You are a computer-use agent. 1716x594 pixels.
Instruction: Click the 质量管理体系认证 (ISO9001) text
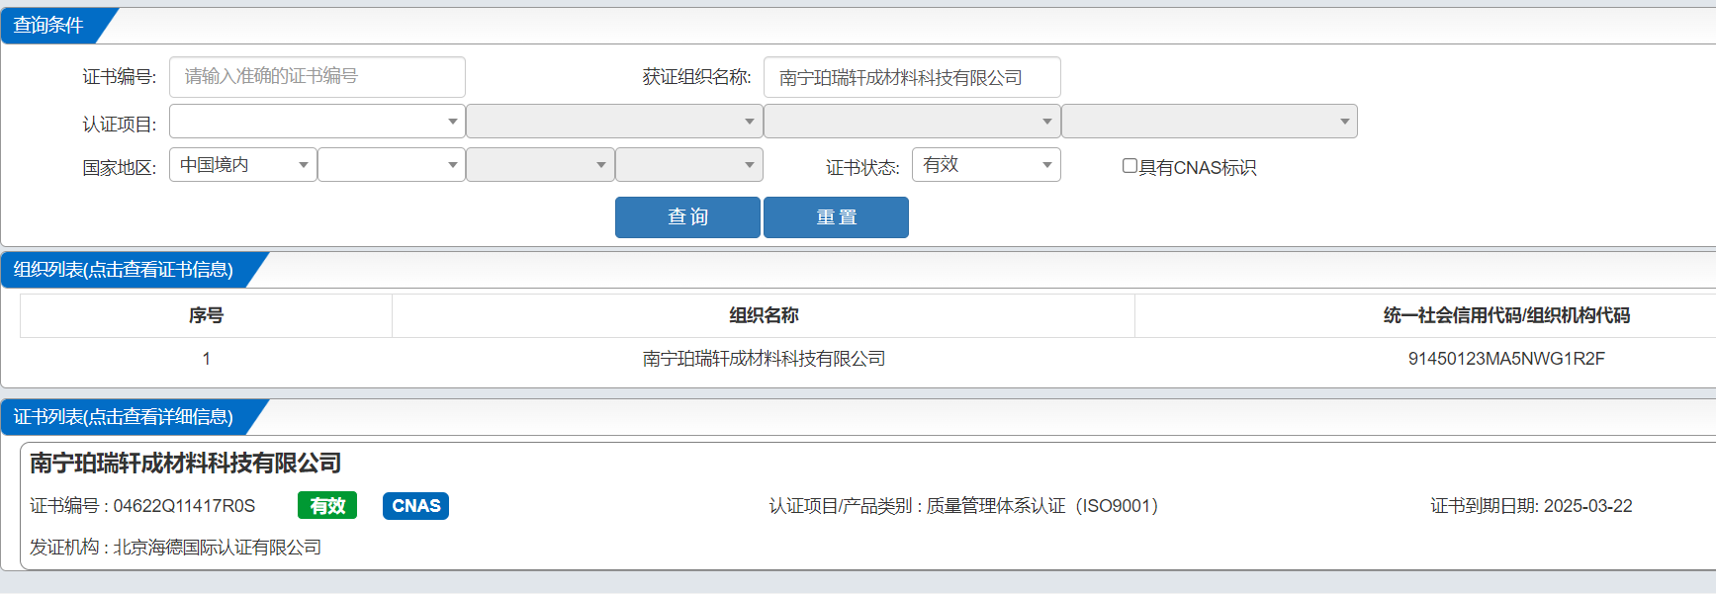click(x=1042, y=506)
